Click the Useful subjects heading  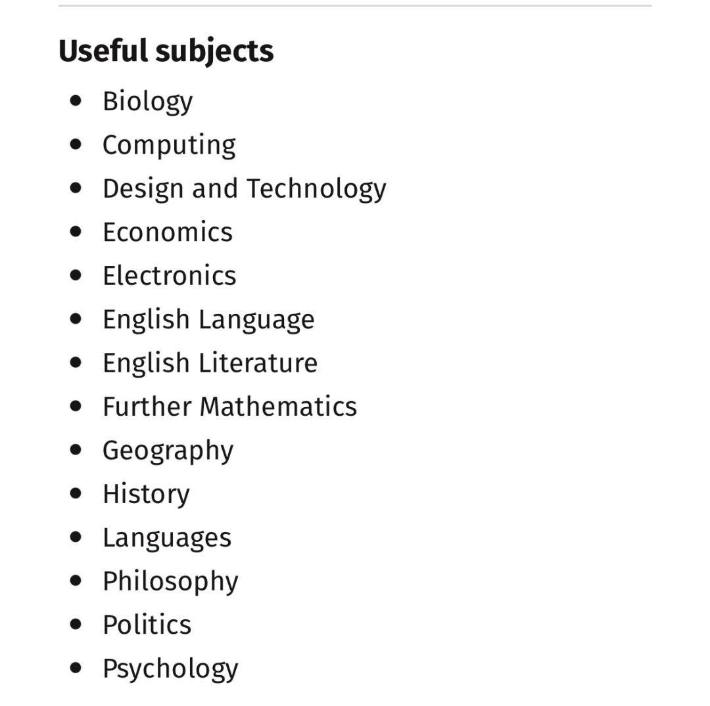coord(166,52)
